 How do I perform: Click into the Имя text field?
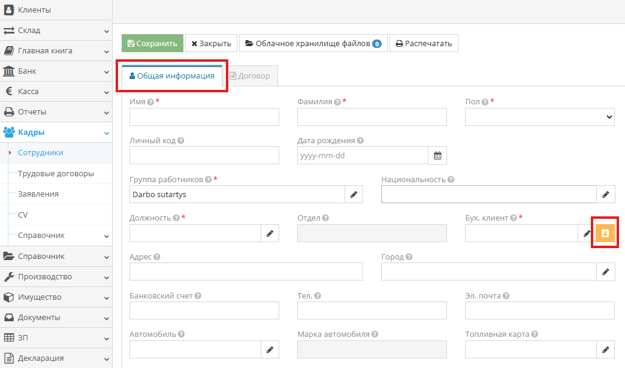tap(204, 117)
